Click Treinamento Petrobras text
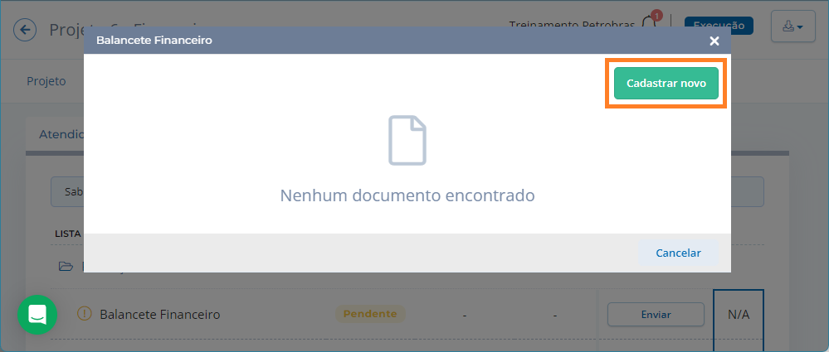The width and height of the screenshot is (829, 352). coord(572,24)
